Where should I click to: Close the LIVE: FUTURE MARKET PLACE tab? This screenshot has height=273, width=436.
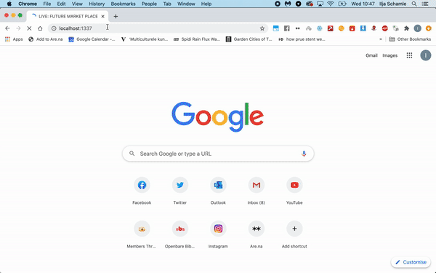[102, 17]
